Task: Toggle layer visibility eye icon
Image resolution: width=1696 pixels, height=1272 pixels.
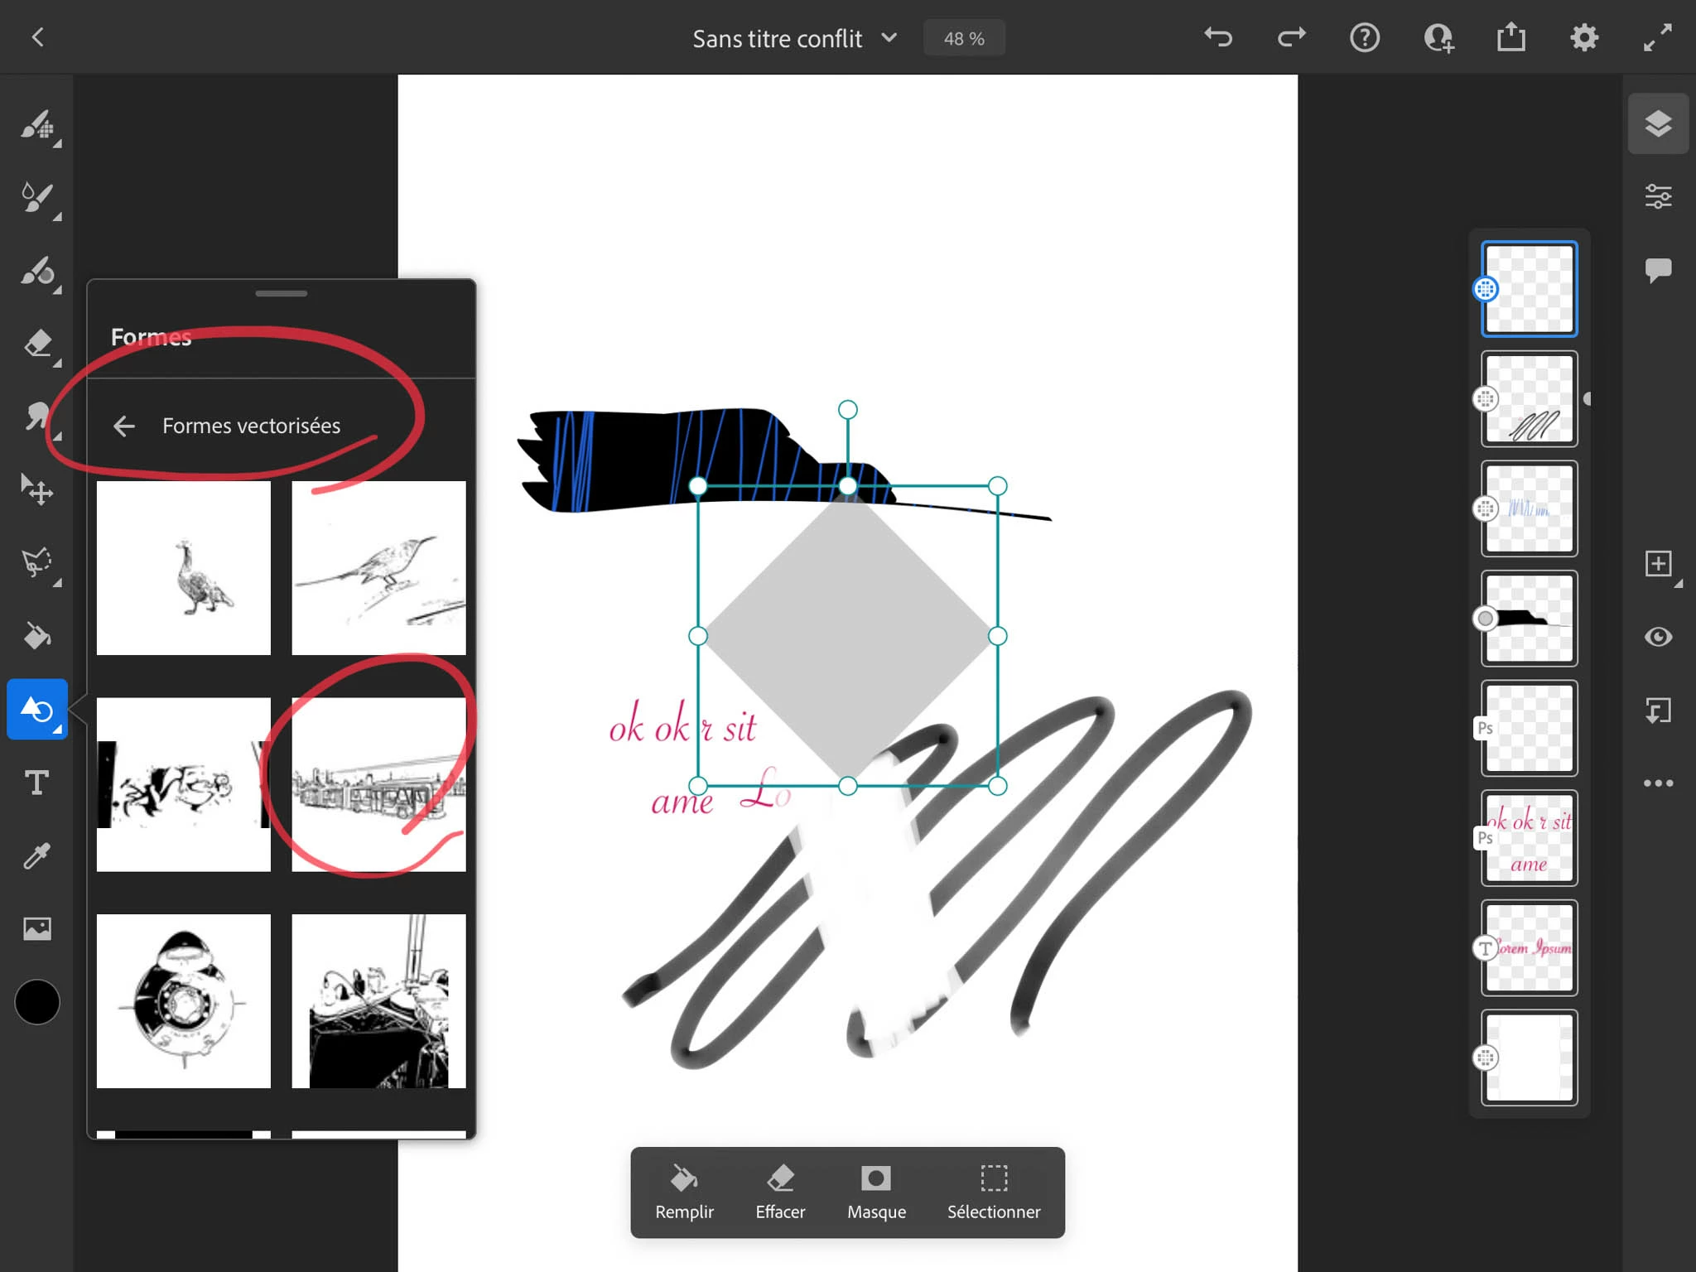Action: tap(1658, 636)
